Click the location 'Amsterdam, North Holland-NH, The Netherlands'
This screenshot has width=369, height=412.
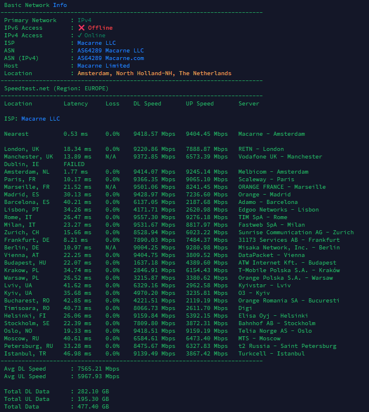click(154, 73)
